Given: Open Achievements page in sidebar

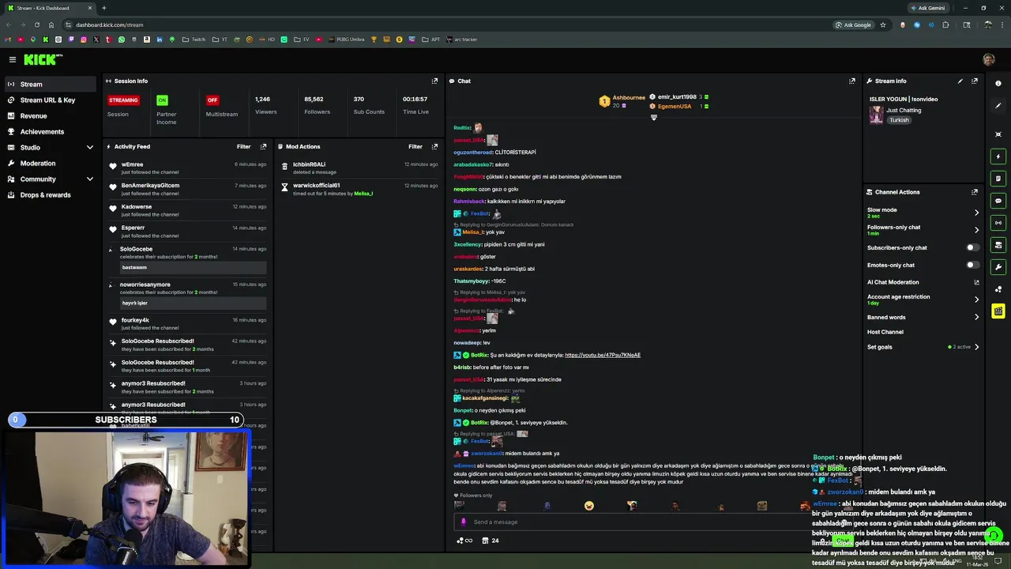Looking at the screenshot, I should pyautogui.click(x=51, y=131).
